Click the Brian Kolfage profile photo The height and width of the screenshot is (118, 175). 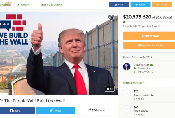(127, 66)
